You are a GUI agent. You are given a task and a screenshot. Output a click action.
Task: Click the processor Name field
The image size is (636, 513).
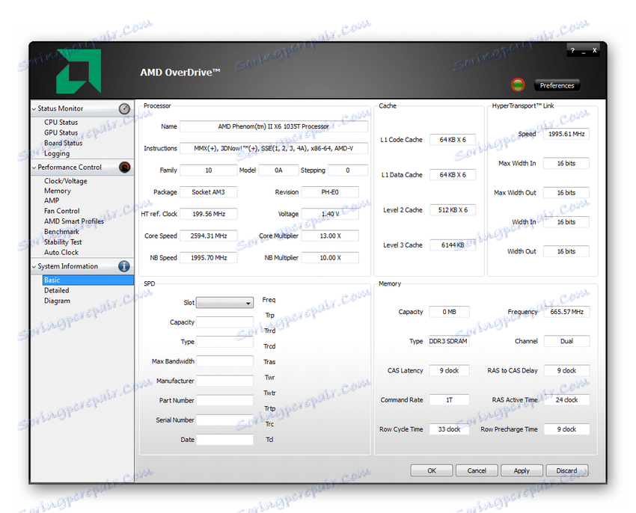(274, 126)
